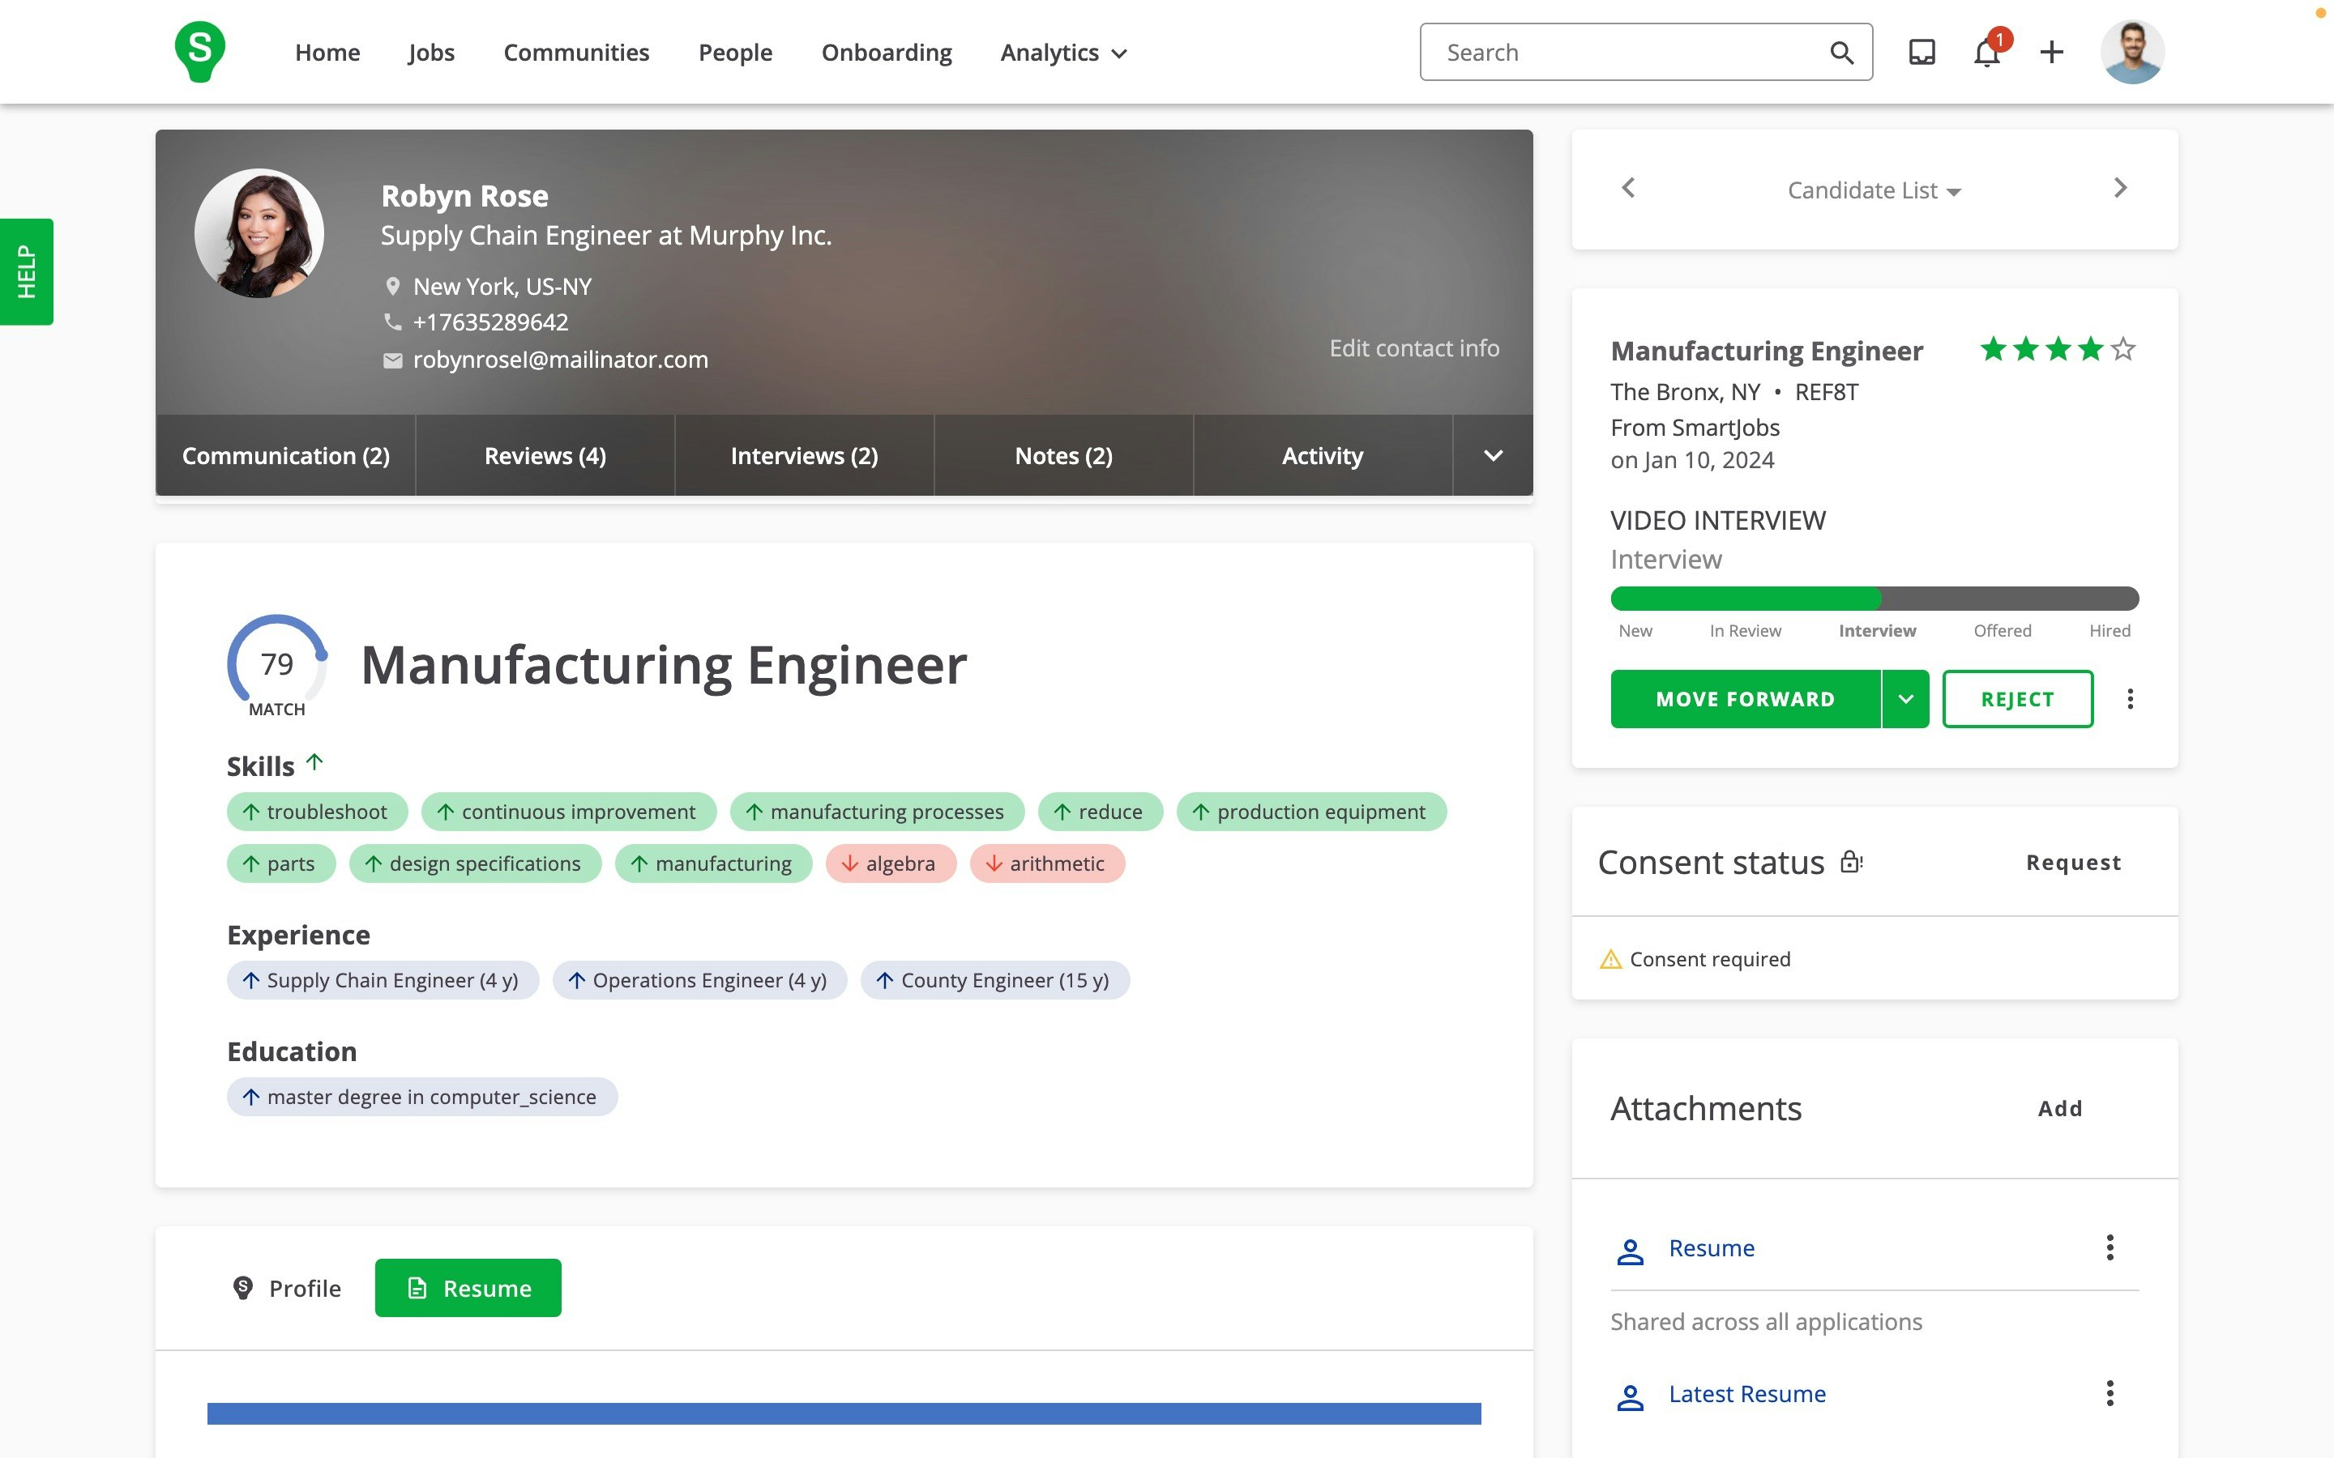The image size is (2334, 1458).
Task: Select the green Resume view button
Action: tap(468, 1288)
